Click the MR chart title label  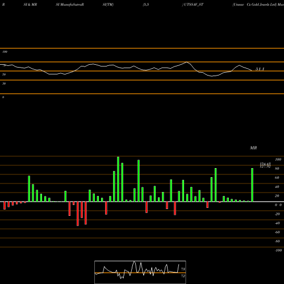click(x=253, y=148)
